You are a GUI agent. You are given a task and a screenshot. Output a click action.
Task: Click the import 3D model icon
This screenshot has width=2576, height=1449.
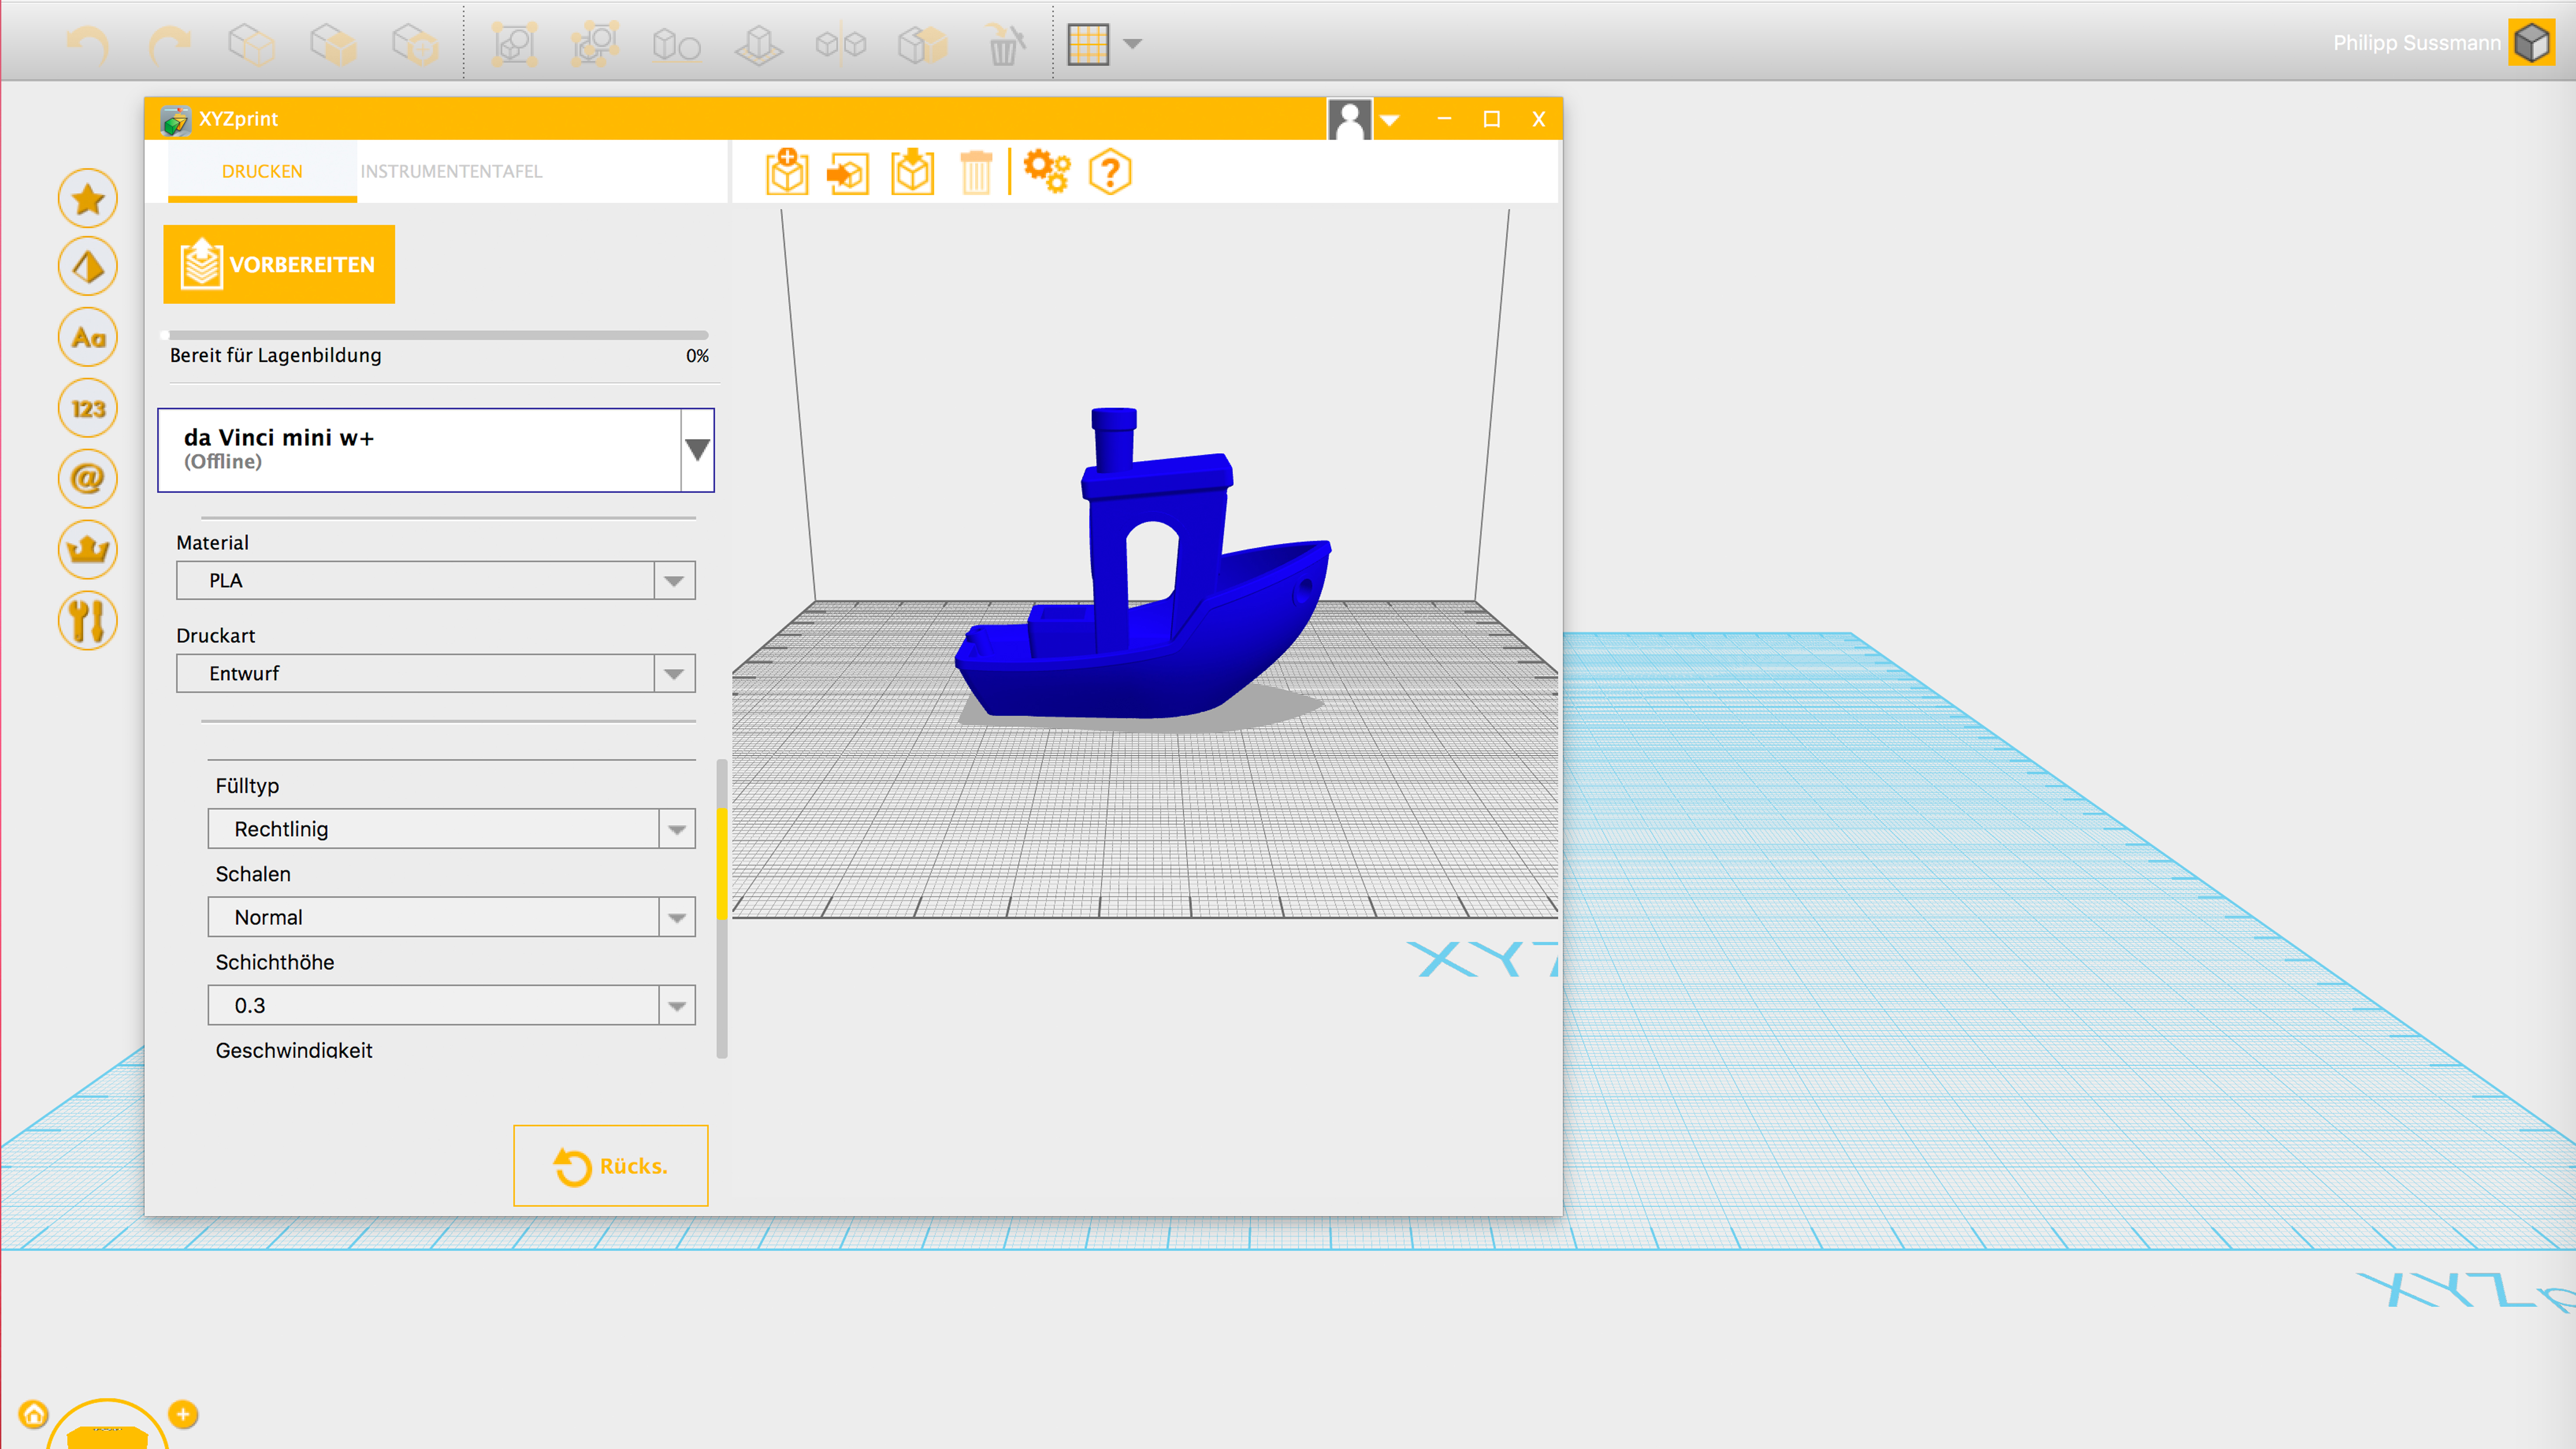(787, 172)
